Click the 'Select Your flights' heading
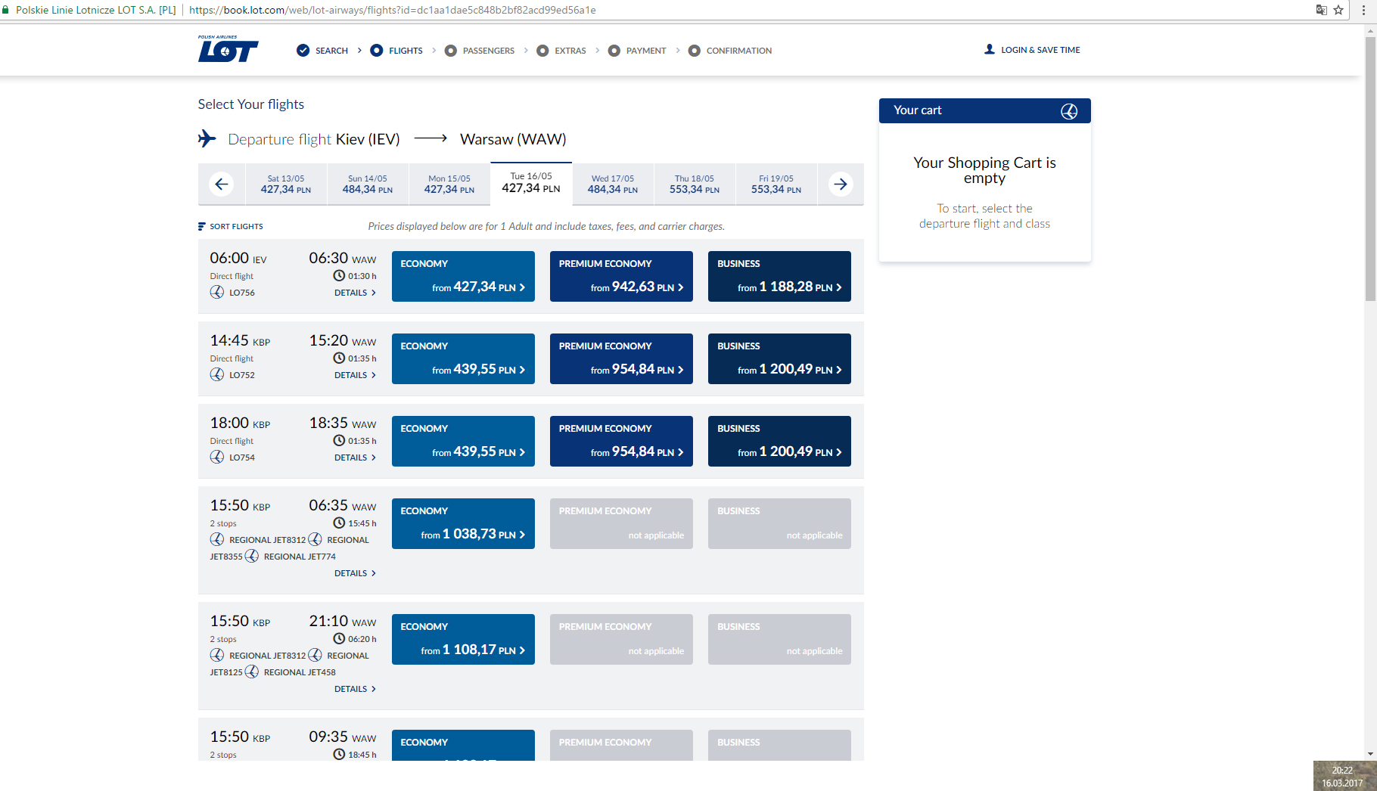This screenshot has width=1377, height=791. [251, 104]
